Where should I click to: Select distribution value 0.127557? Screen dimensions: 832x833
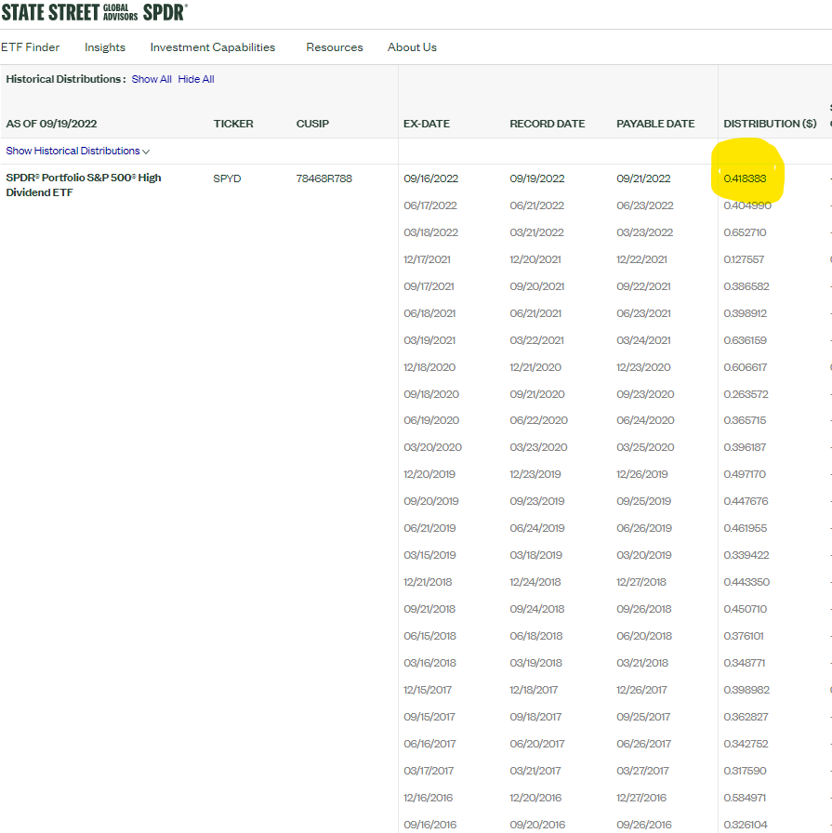(744, 259)
